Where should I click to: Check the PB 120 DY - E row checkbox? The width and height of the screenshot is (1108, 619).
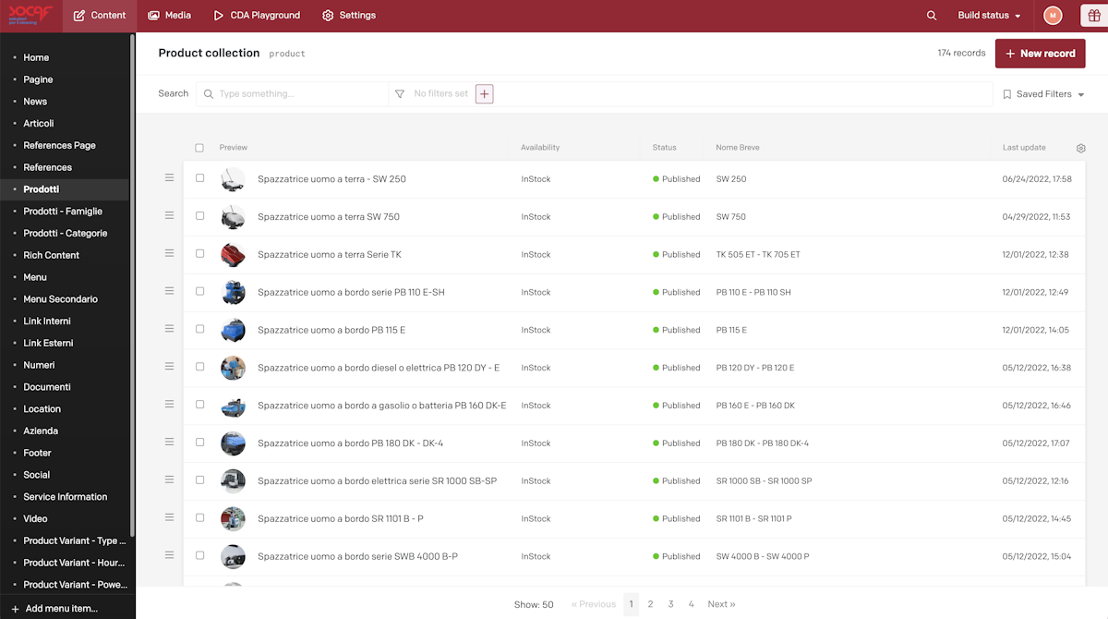pos(199,367)
